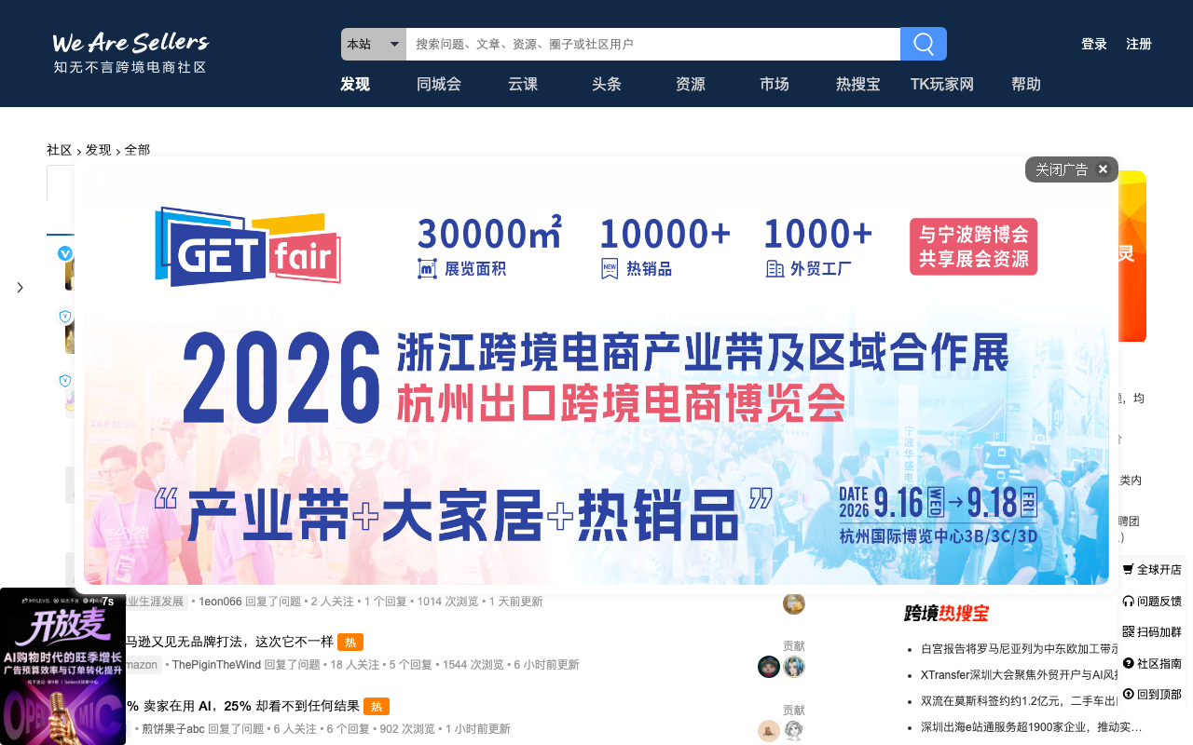The width and height of the screenshot is (1193, 745).
Task: Open user 煎饼果子abc's profile link
Action: pyautogui.click(x=173, y=729)
